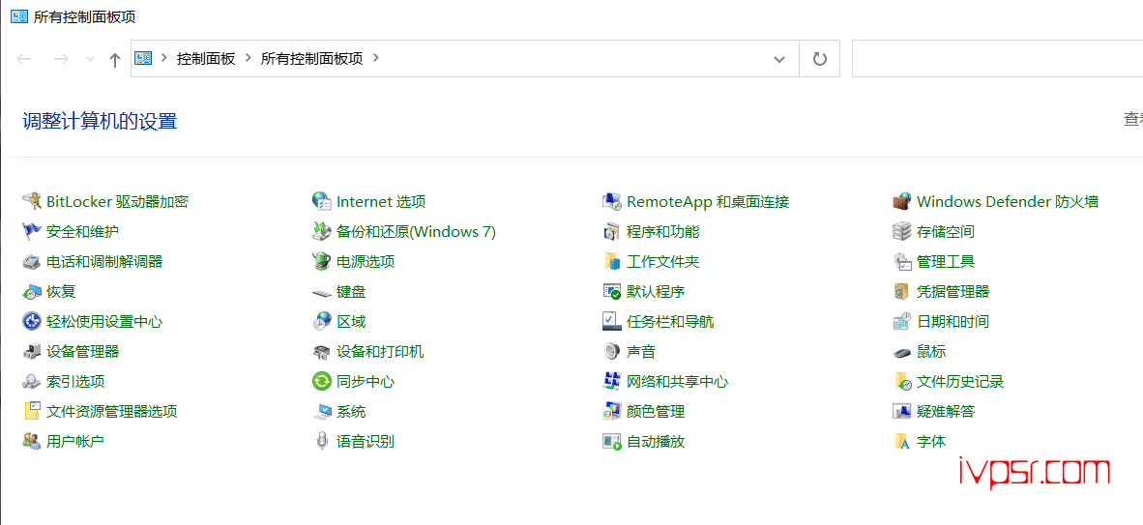Open the 疑难解答 icon
This screenshot has width=1143, height=525.
click(x=902, y=411)
